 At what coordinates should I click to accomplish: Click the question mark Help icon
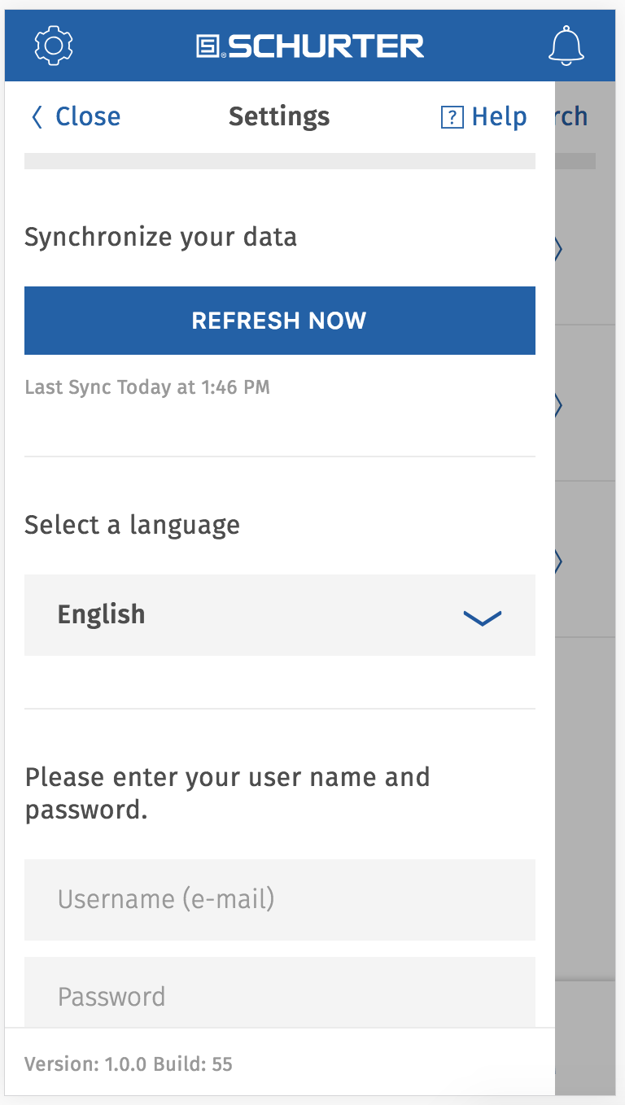click(452, 117)
